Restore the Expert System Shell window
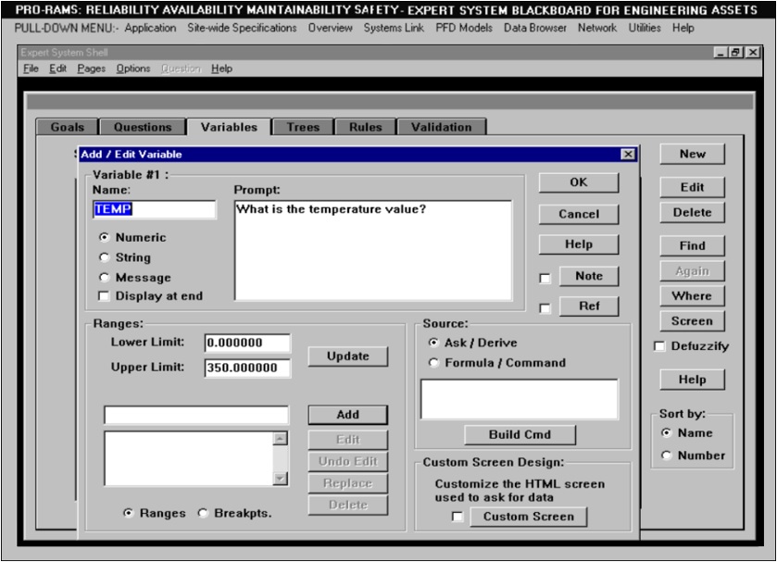 click(x=736, y=52)
